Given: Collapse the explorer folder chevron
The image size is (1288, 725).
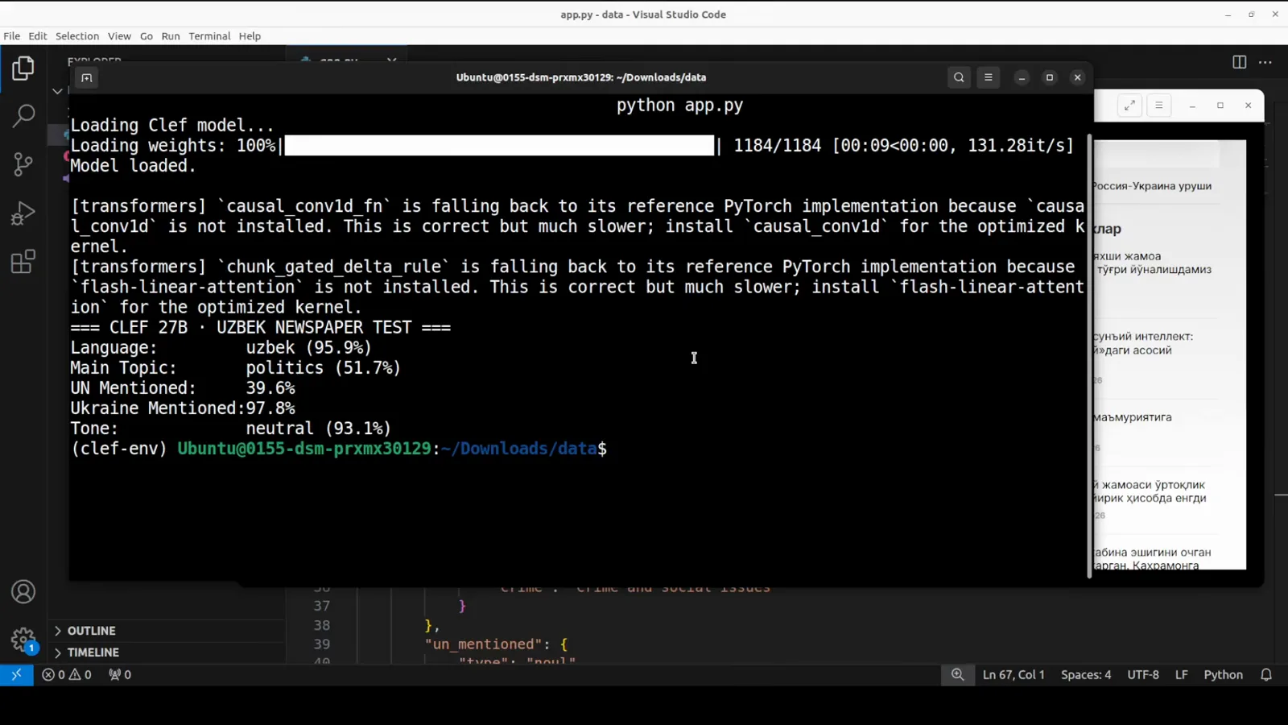Looking at the screenshot, I should pos(57,91).
